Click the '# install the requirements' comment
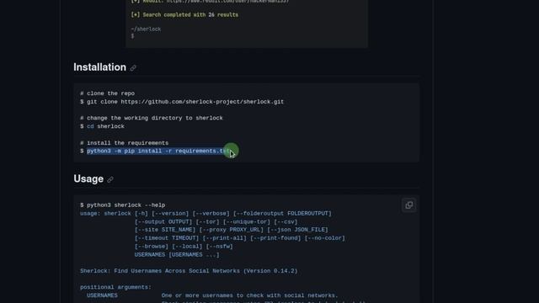This screenshot has width=539, height=303. [x=125, y=143]
